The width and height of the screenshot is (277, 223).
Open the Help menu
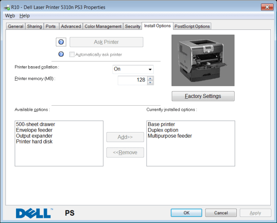point(25,16)
